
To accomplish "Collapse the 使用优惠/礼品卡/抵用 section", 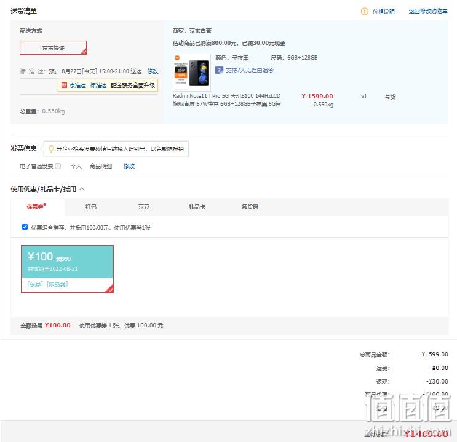I will coord(82,189).
